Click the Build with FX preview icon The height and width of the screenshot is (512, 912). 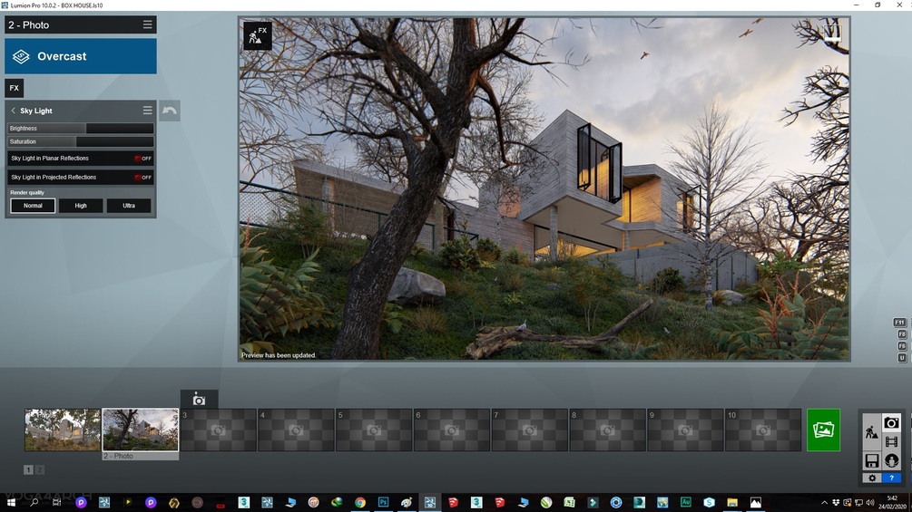pos(257,36)
